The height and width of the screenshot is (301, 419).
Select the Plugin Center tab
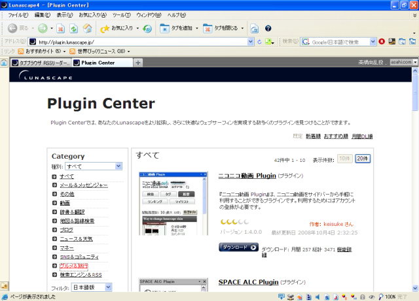pos(102,63)
